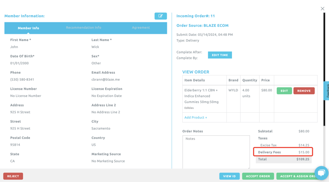This screenshot has width=329, height=182.
Task: Click the Total $109.25 amount
Action: pyautogui.click(x=303, y=159)
